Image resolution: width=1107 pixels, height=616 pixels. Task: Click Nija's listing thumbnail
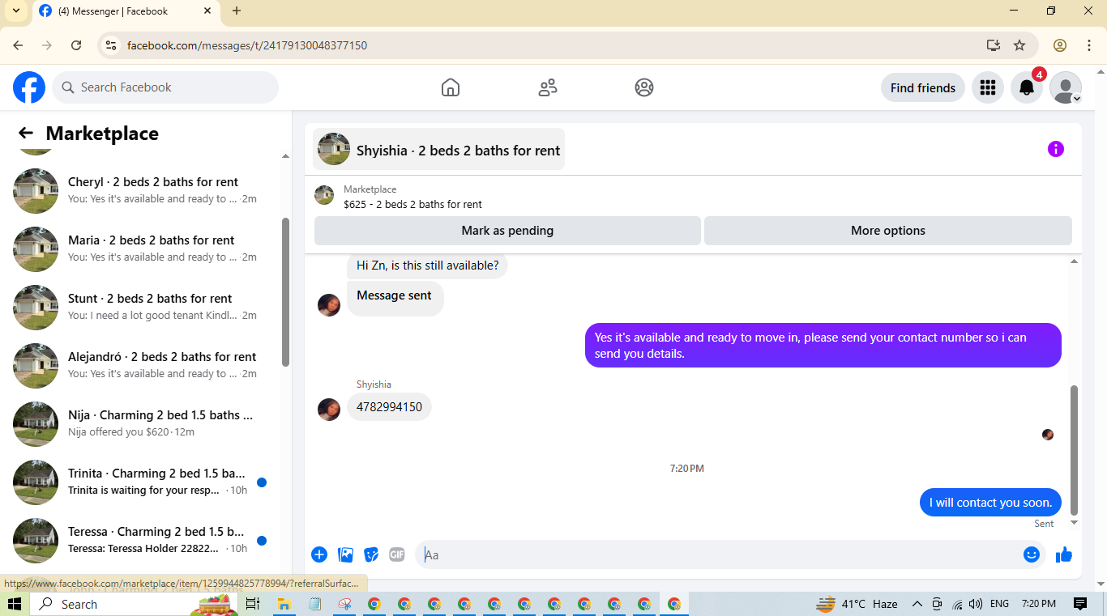pyautogui.click(x=36, y=424)
